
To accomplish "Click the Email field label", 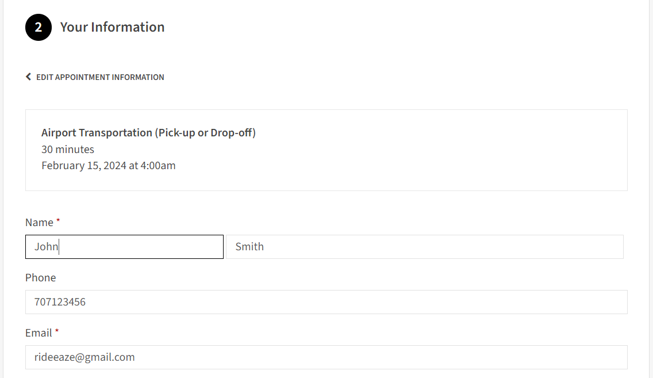I will coord(39,333).
